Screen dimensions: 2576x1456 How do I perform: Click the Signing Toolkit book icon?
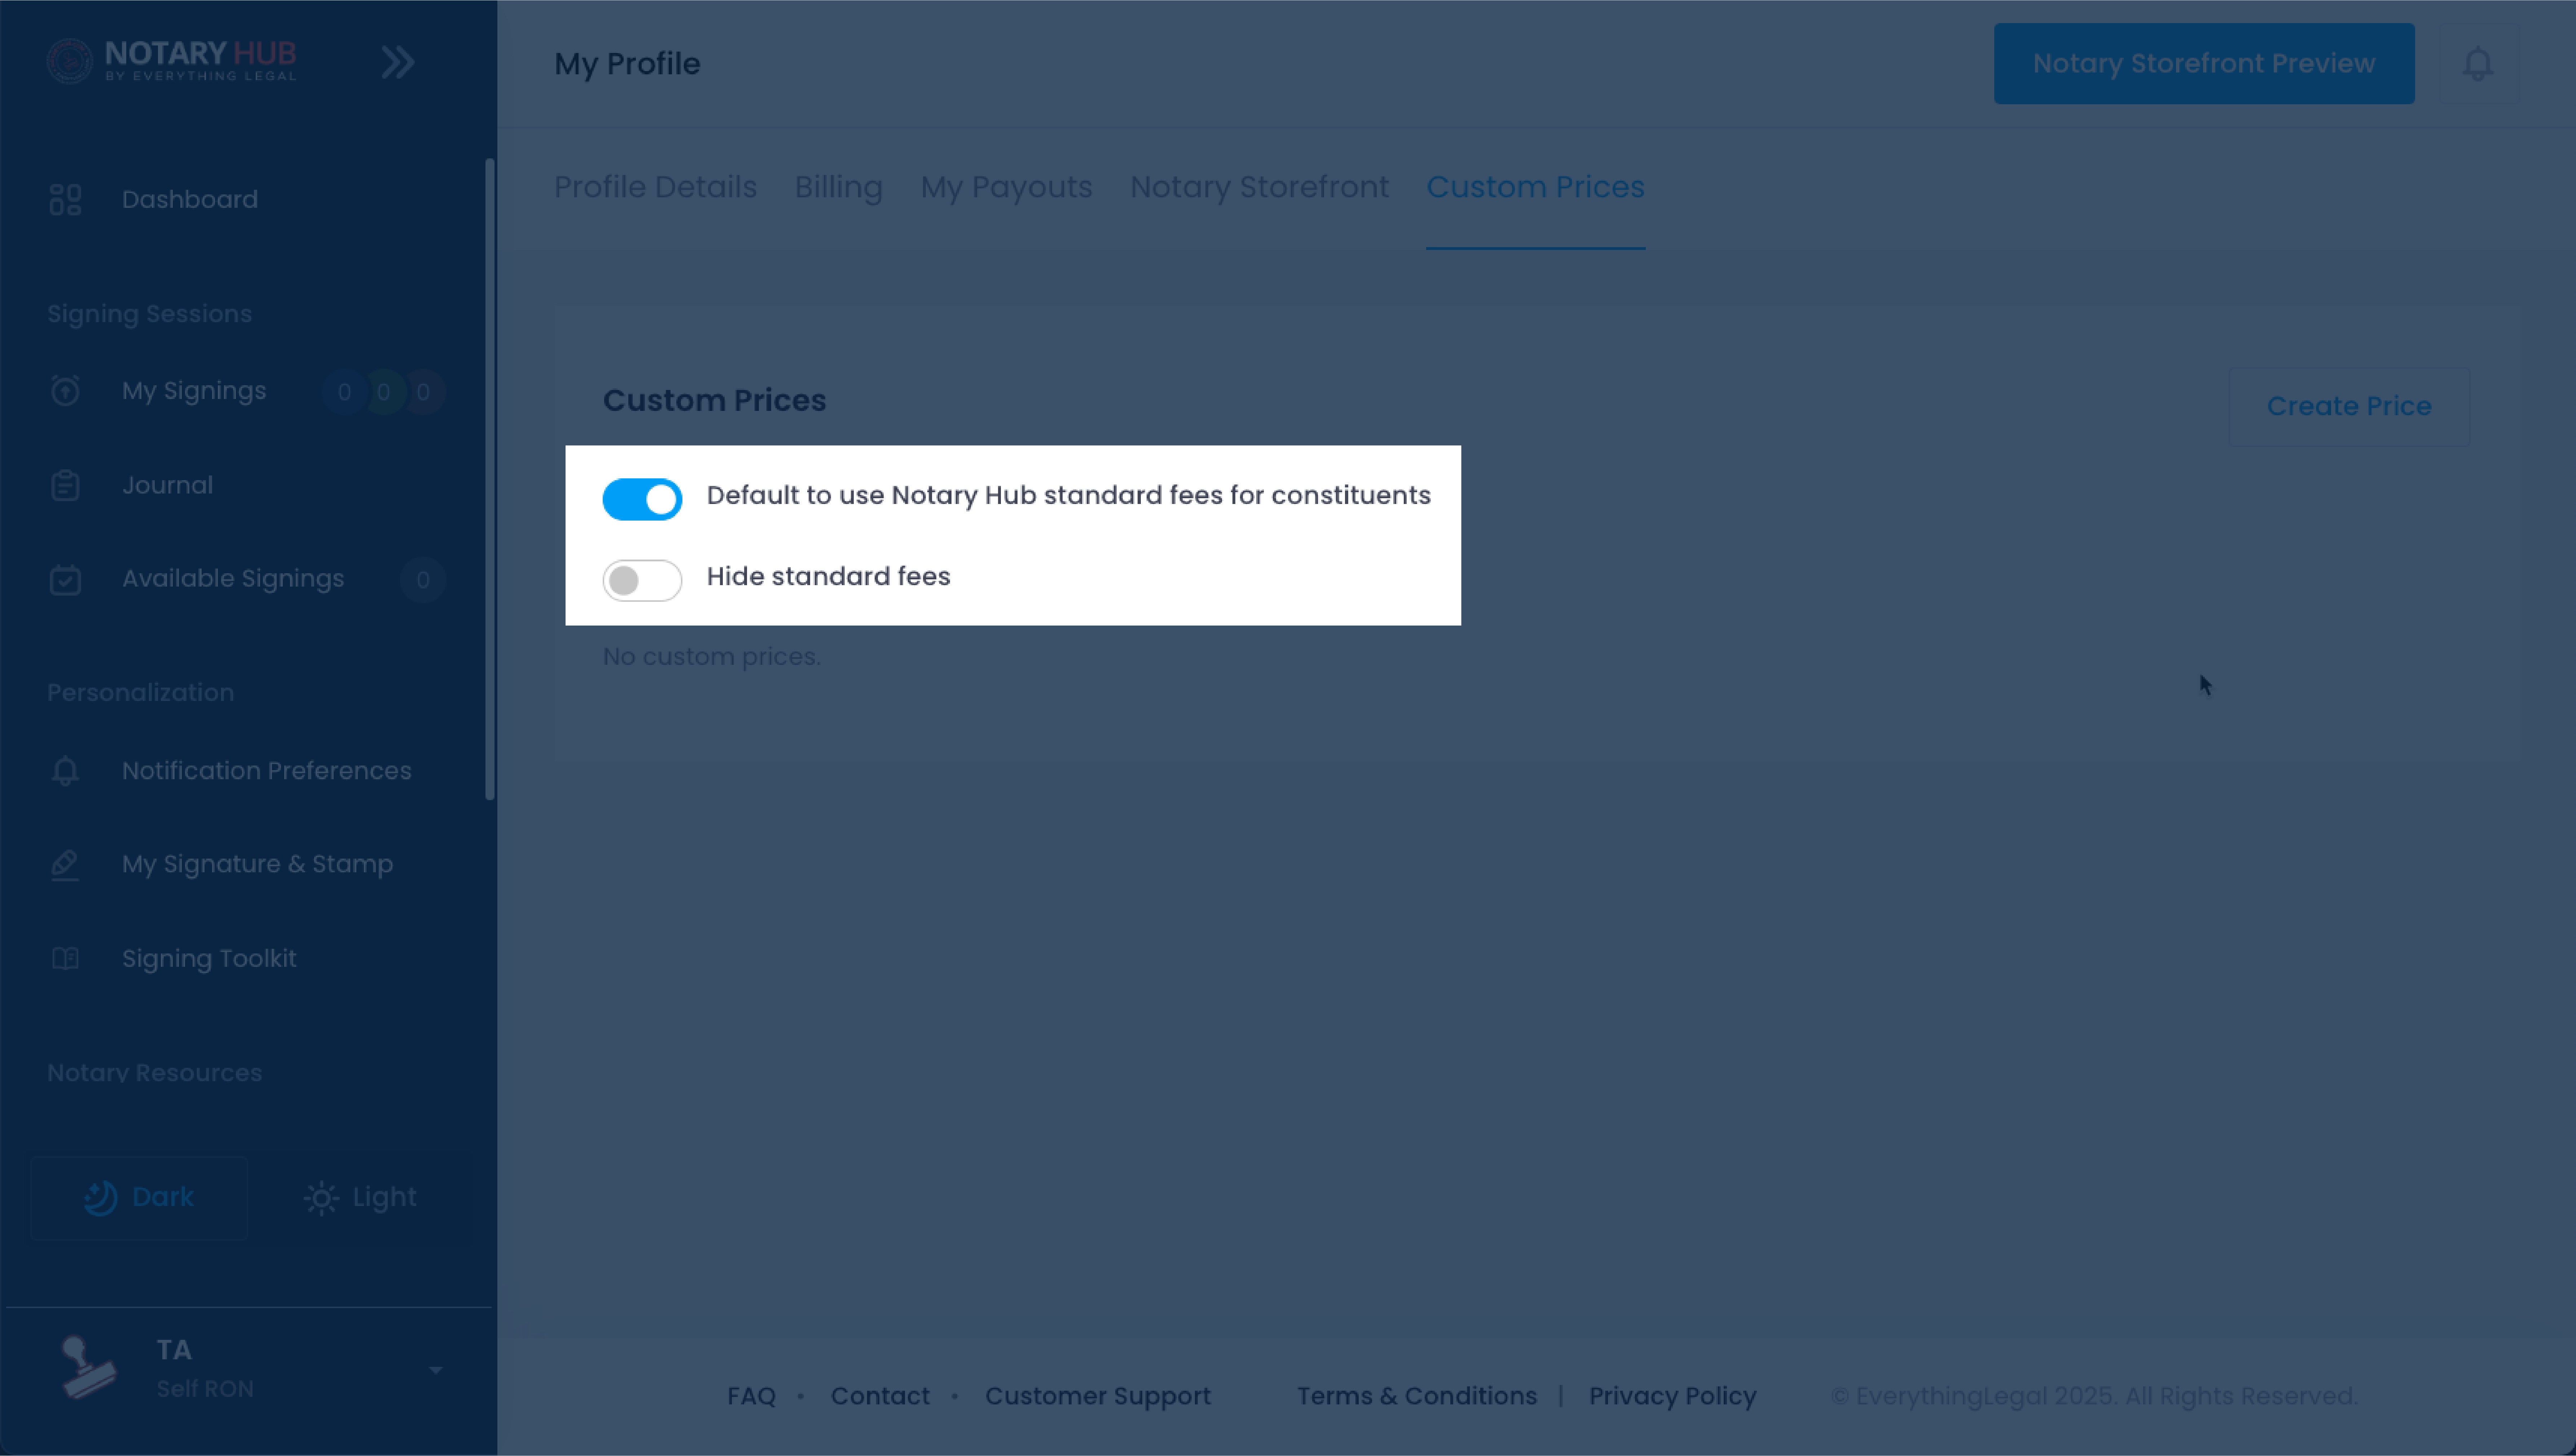pyautogui.click(x=65, y=959)
